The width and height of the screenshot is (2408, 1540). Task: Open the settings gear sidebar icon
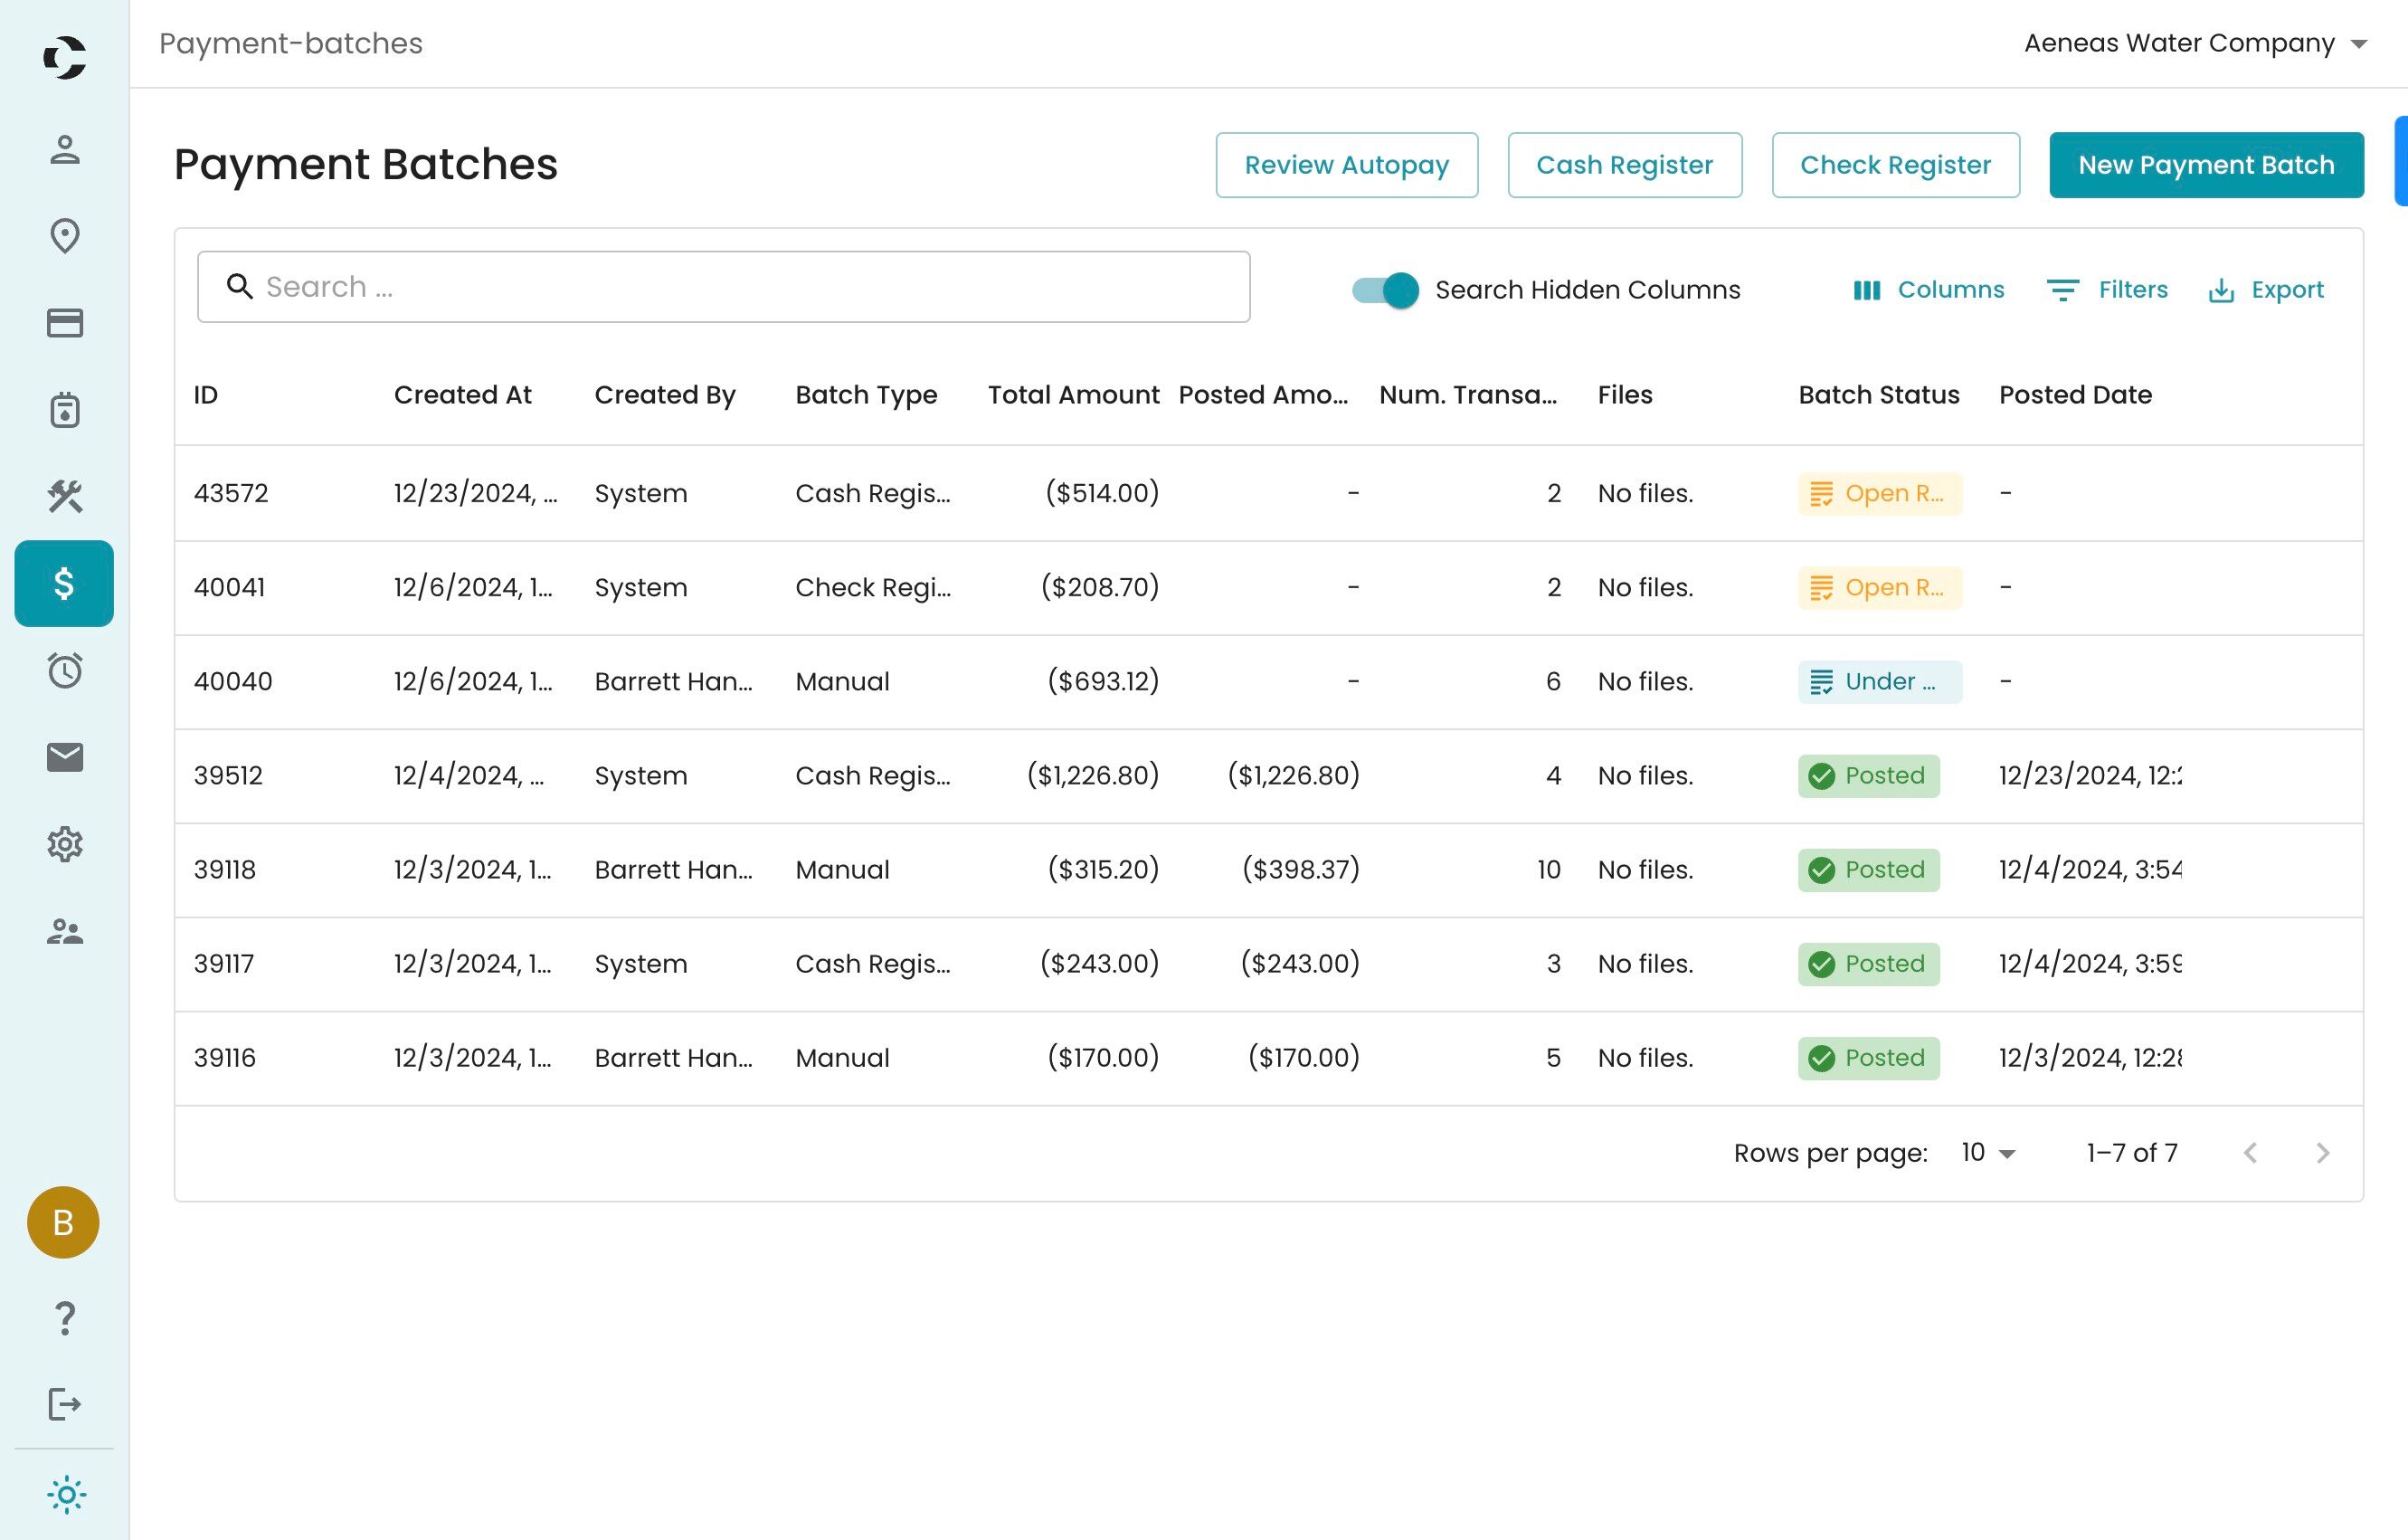tap(65, 844)
